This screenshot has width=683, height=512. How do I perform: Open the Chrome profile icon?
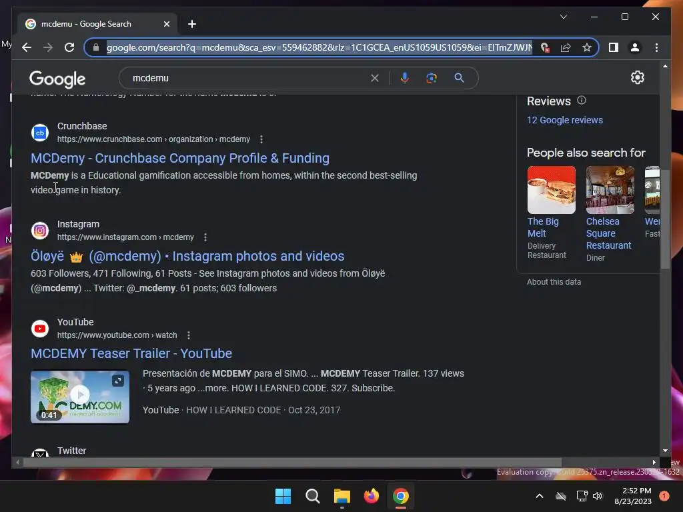(x=635, y=47)
